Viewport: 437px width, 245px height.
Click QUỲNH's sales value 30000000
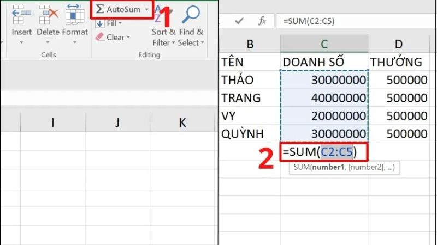pos(324,133)
